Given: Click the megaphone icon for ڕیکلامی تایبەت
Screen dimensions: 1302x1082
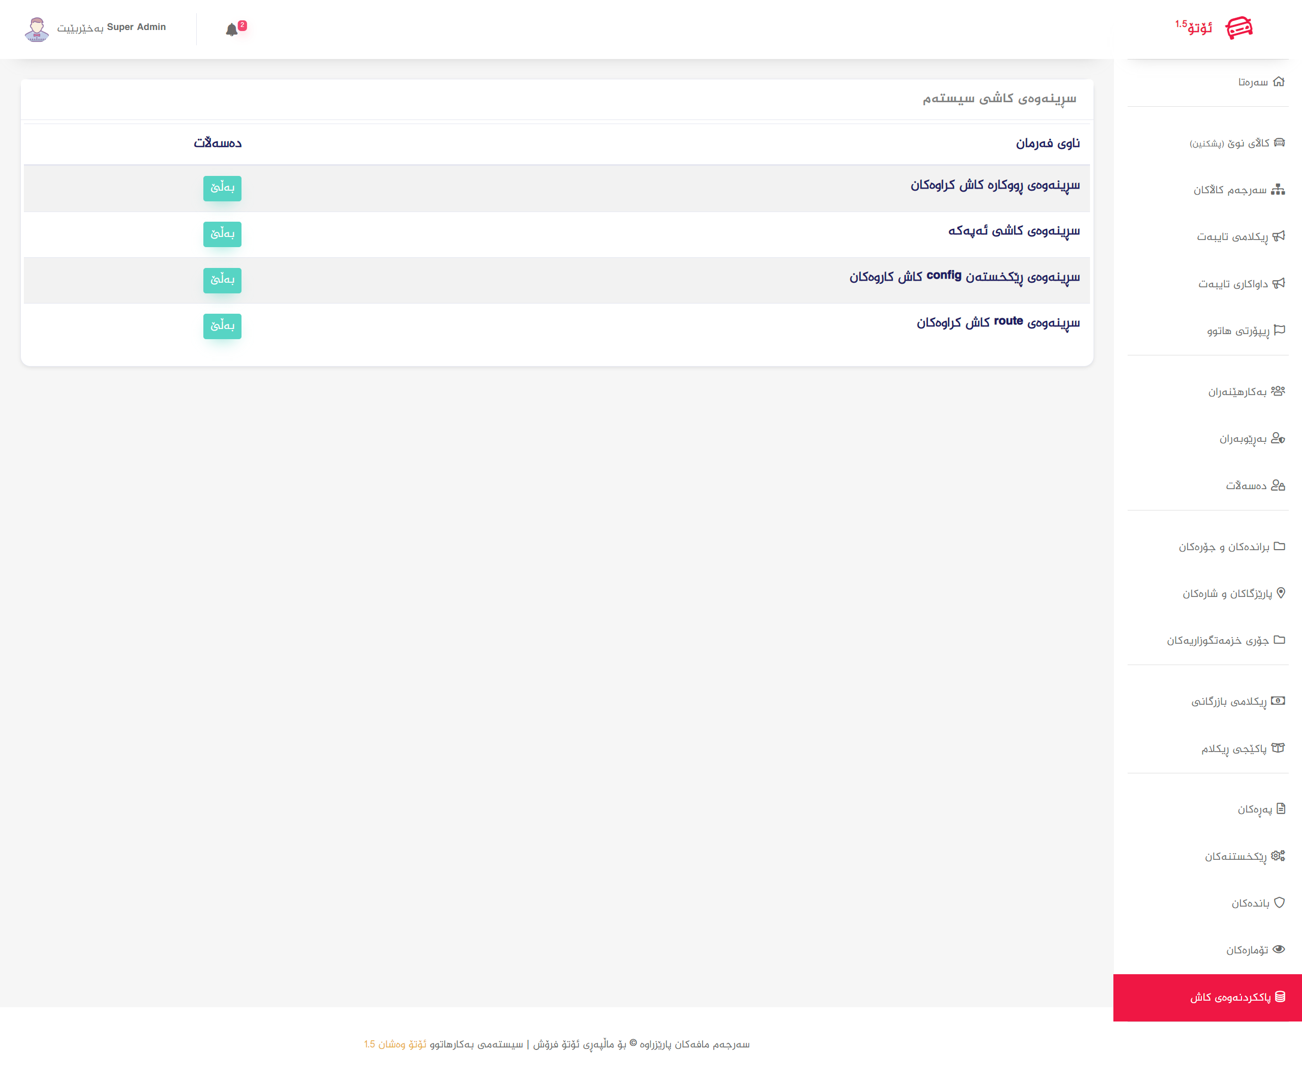Looking at the screenshot, I should [x=1279, y=236].
